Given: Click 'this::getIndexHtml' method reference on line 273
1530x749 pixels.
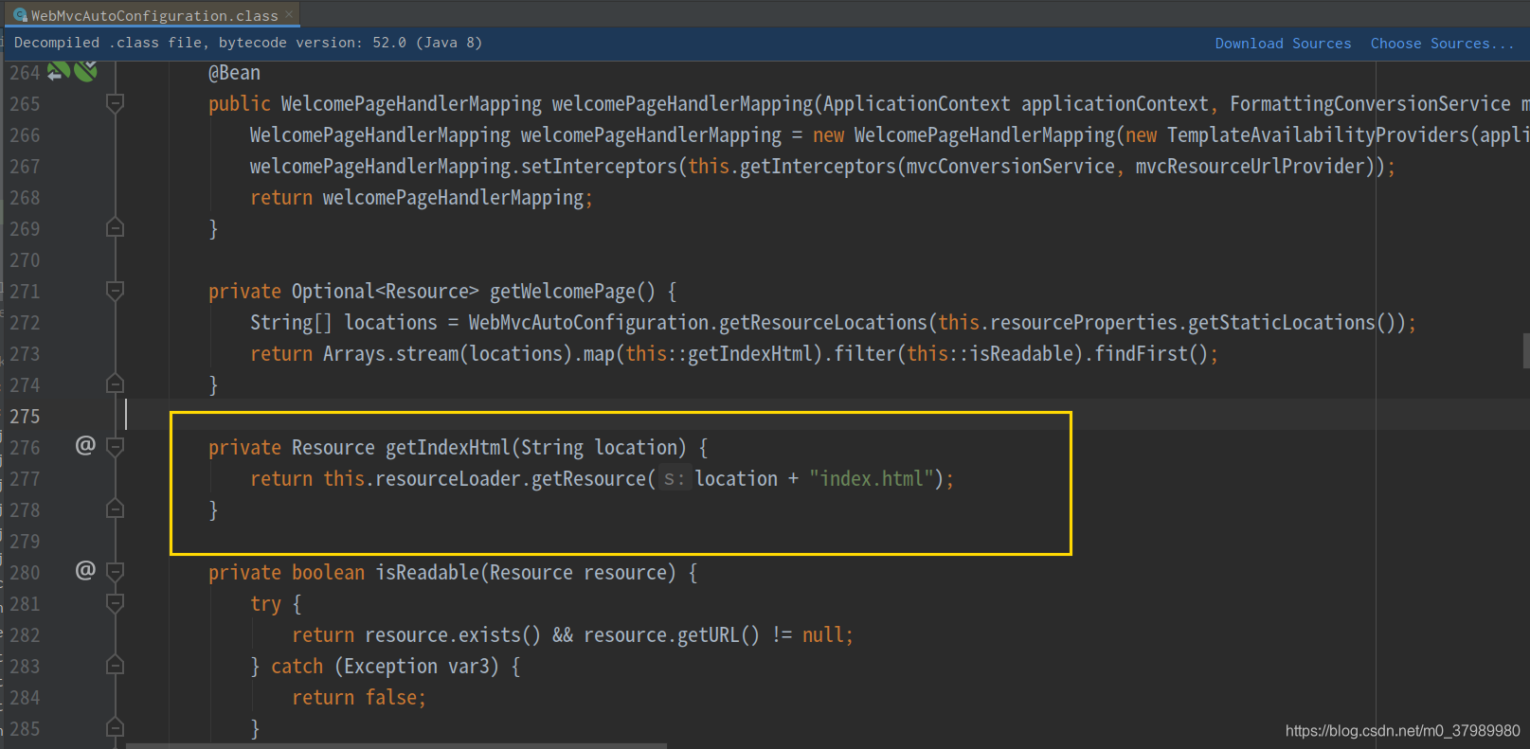Looking at the screenshot, I should [x=720, y=354].
